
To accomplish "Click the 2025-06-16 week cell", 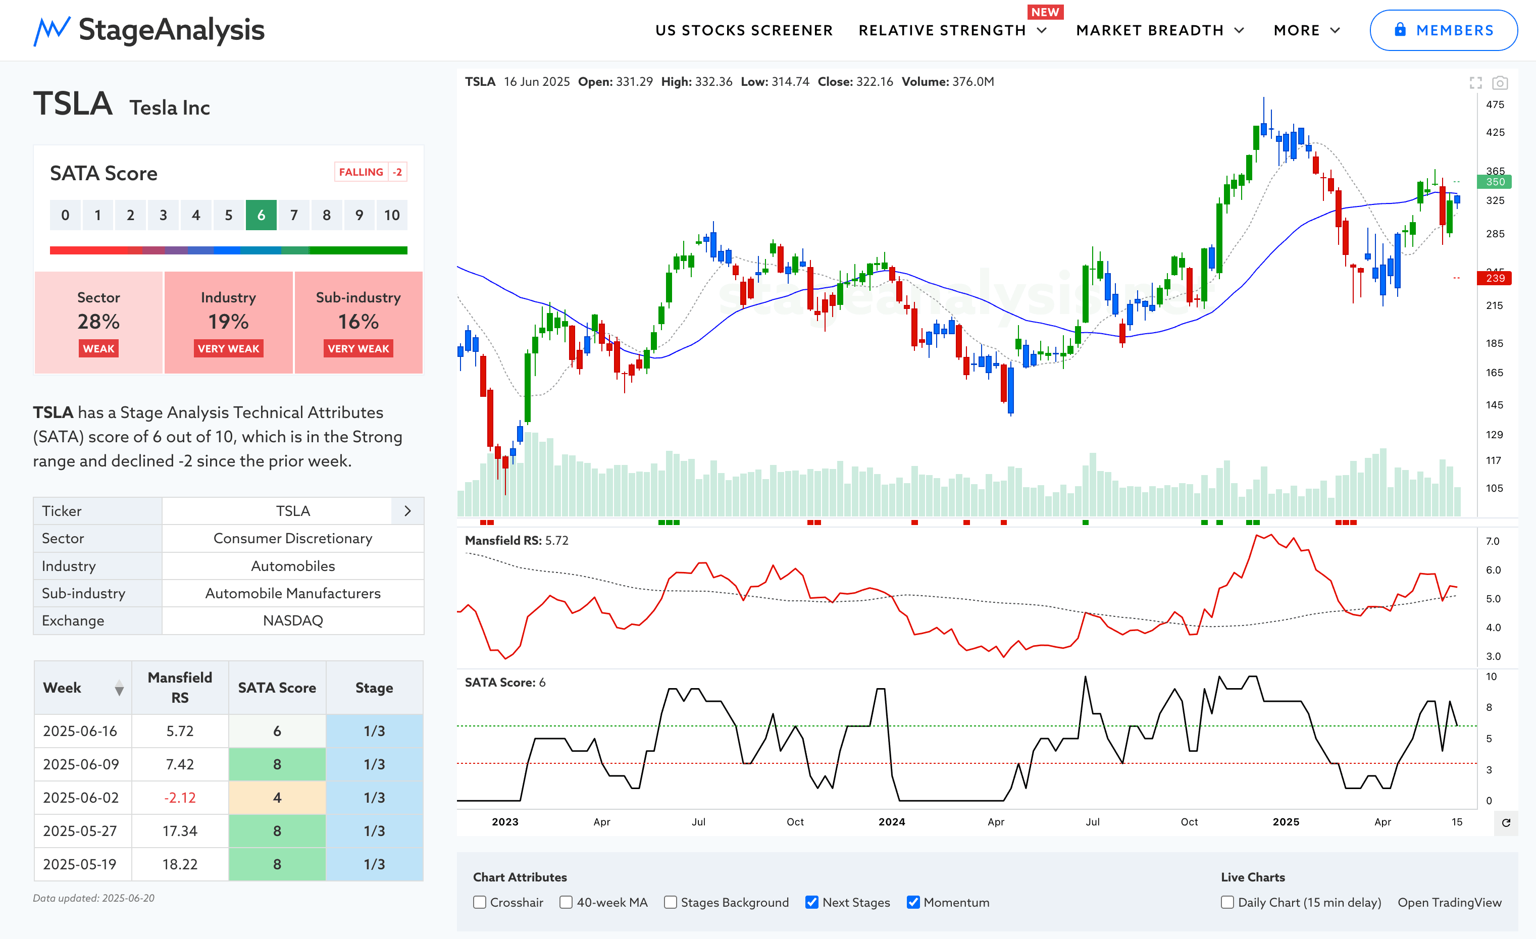I will [83, 731].
